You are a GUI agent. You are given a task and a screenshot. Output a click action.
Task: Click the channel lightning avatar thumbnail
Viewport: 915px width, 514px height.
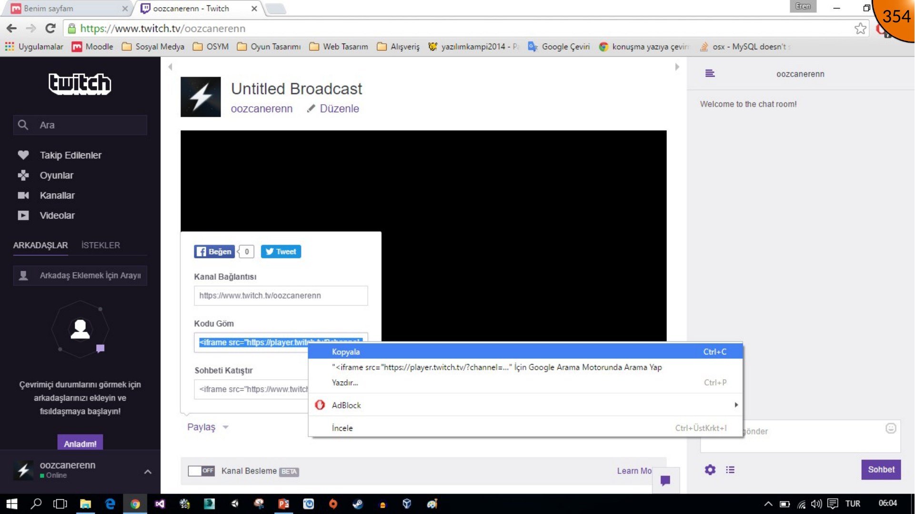(x=201, y=97)
